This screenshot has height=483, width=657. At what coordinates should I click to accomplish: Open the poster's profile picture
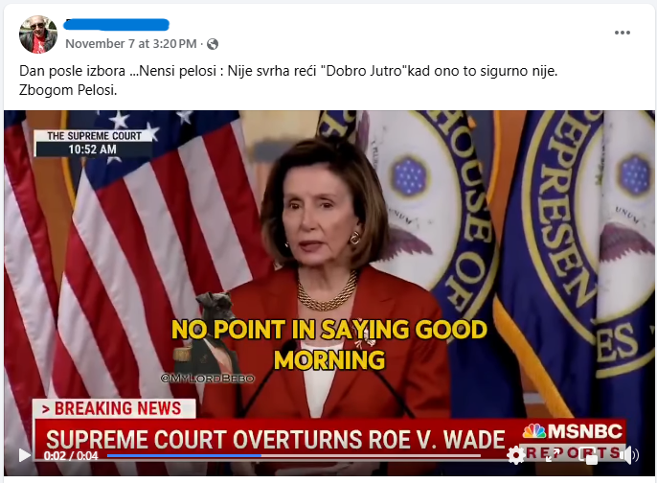[38, 34]
